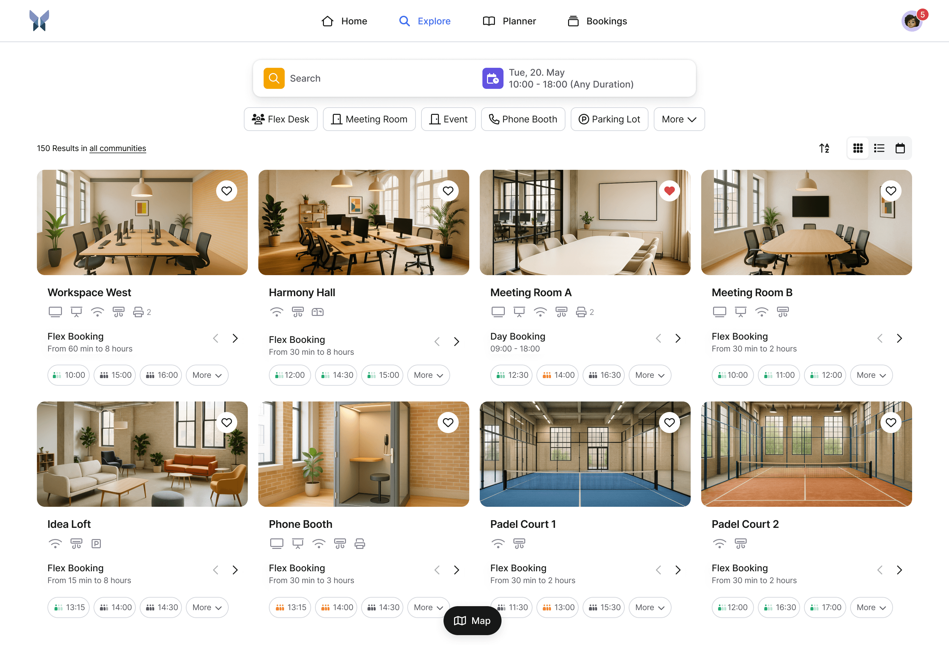Open the date and time picker calendar icon

coord(493,78)
